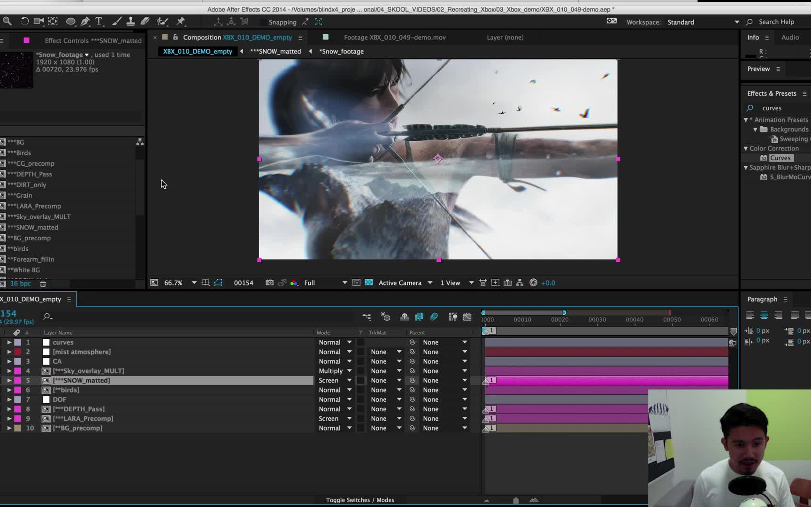
Task: Select the Clone Stamp tool
Action: (131, 21)
